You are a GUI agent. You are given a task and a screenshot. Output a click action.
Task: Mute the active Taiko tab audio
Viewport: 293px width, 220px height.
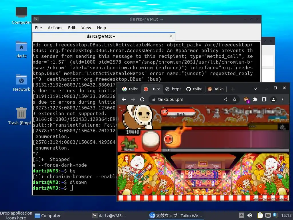point(154,89)
